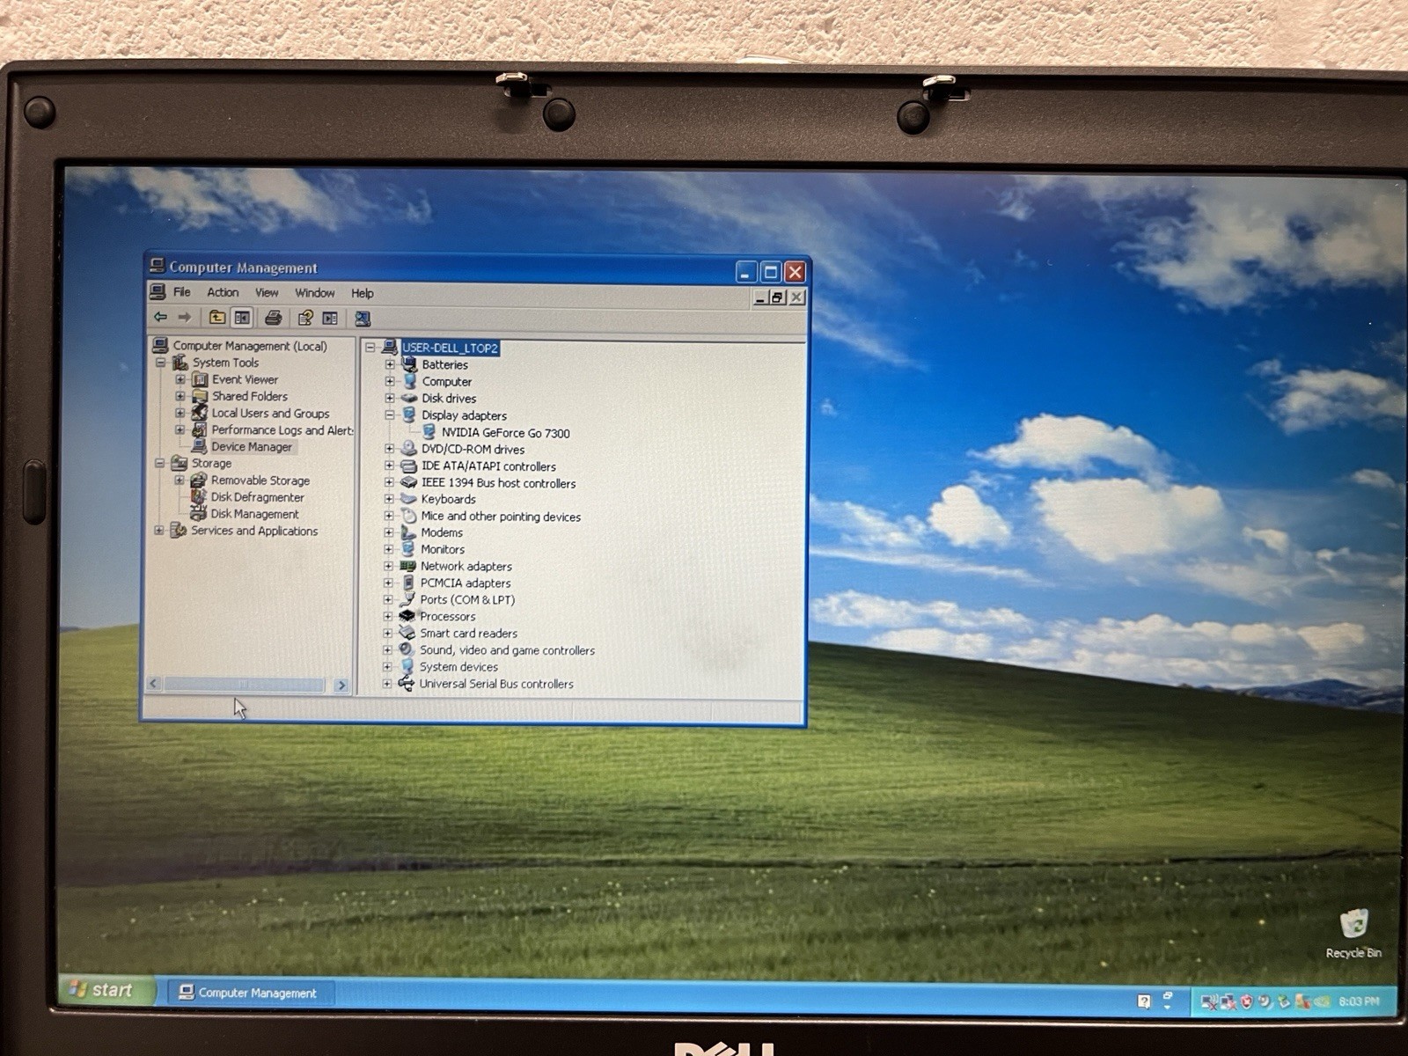This screenshot has height=1056, width=1408.
Task: Click the red security shield tray icon
Action: (1246, 1001)
